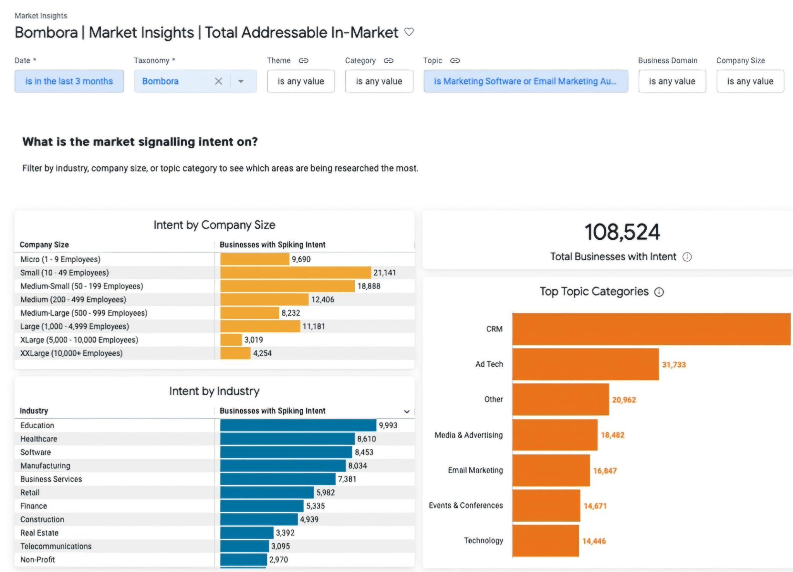Viewport: 793px width, 572px height.
Task: Select the Large (1,000 - 4,999 Employees) row
Action: [215, 326]
